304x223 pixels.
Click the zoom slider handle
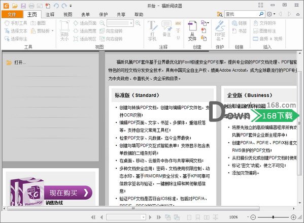coord(273,217)
